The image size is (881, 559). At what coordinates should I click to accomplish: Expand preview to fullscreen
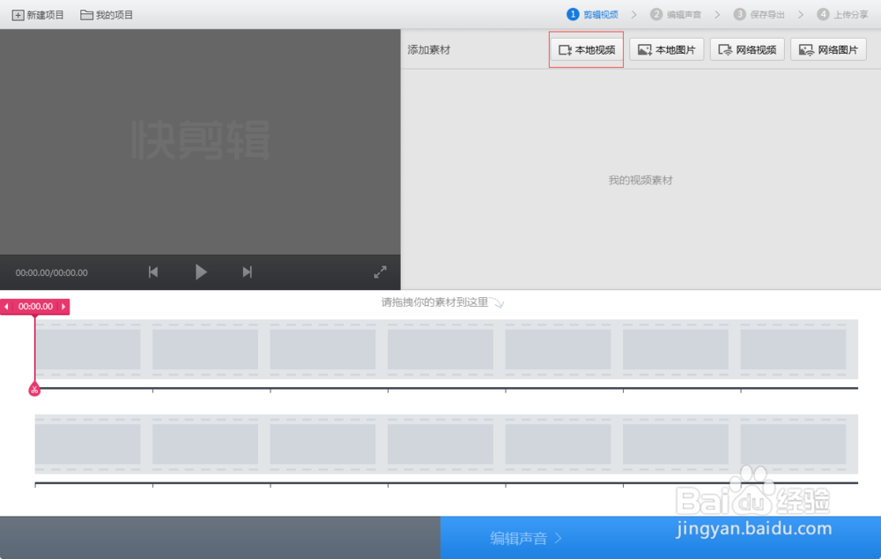[381, 272]
